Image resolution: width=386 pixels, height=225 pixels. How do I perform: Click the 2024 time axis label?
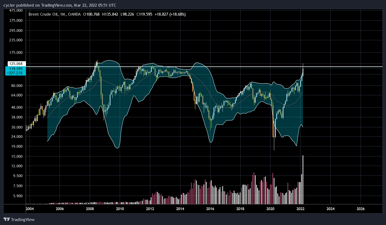[x=331, y=209]
